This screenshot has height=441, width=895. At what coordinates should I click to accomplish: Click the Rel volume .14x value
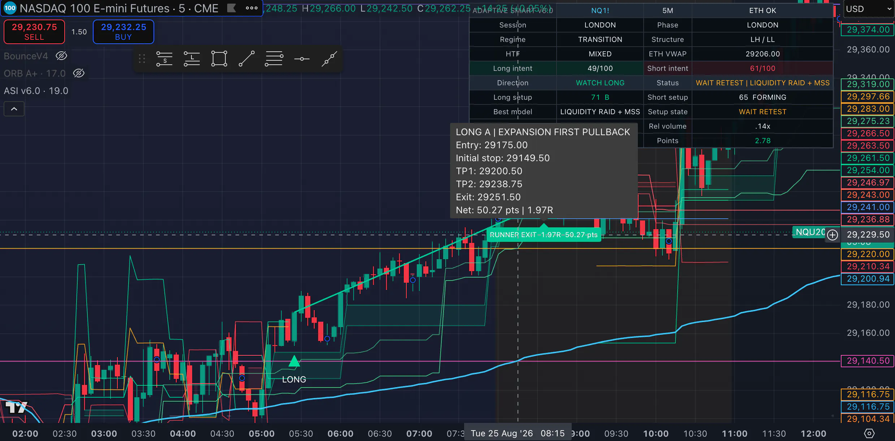762,126
